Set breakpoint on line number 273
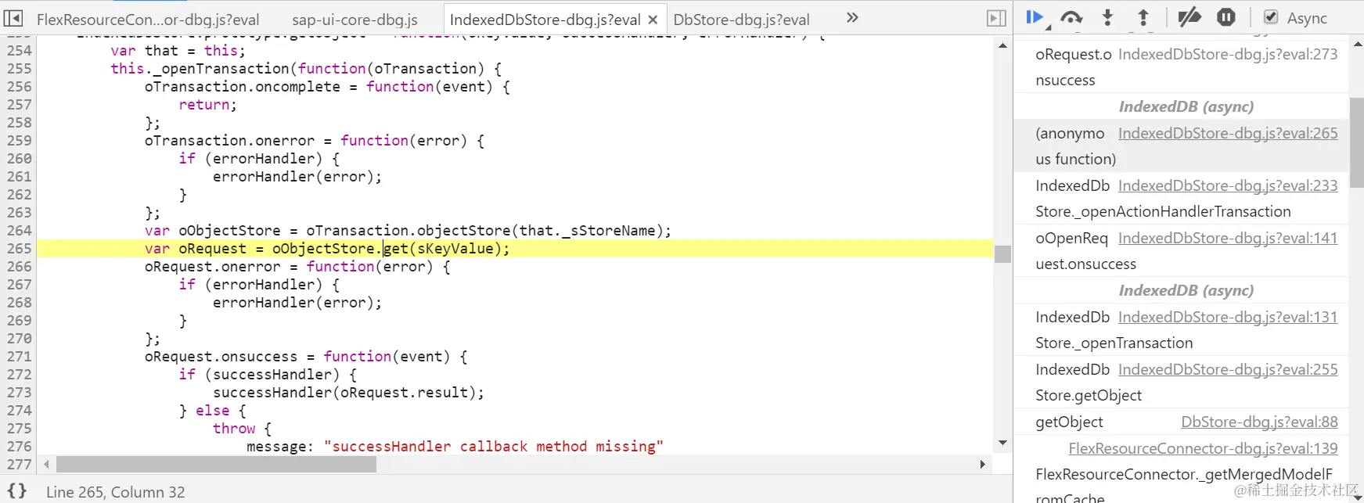This screenshot has height=503, width=1364. tap(20, 392)
